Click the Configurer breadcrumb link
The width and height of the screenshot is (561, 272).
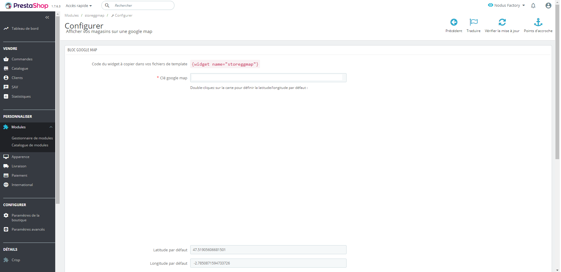(122, 15)
